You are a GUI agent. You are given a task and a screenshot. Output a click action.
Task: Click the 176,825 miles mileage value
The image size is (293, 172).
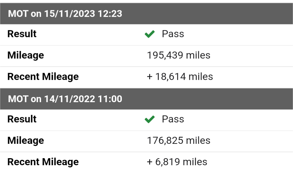point(179,141)
